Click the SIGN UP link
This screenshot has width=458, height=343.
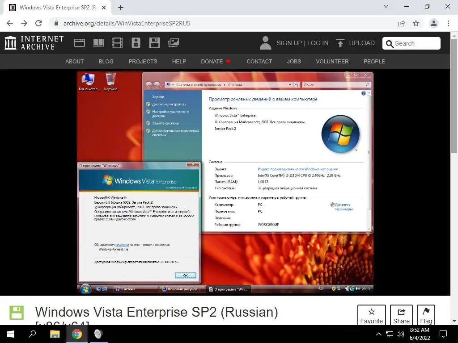coord(289,43)
